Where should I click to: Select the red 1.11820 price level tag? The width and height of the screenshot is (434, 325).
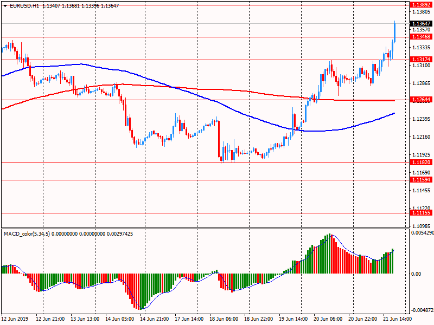click(421, 162)
